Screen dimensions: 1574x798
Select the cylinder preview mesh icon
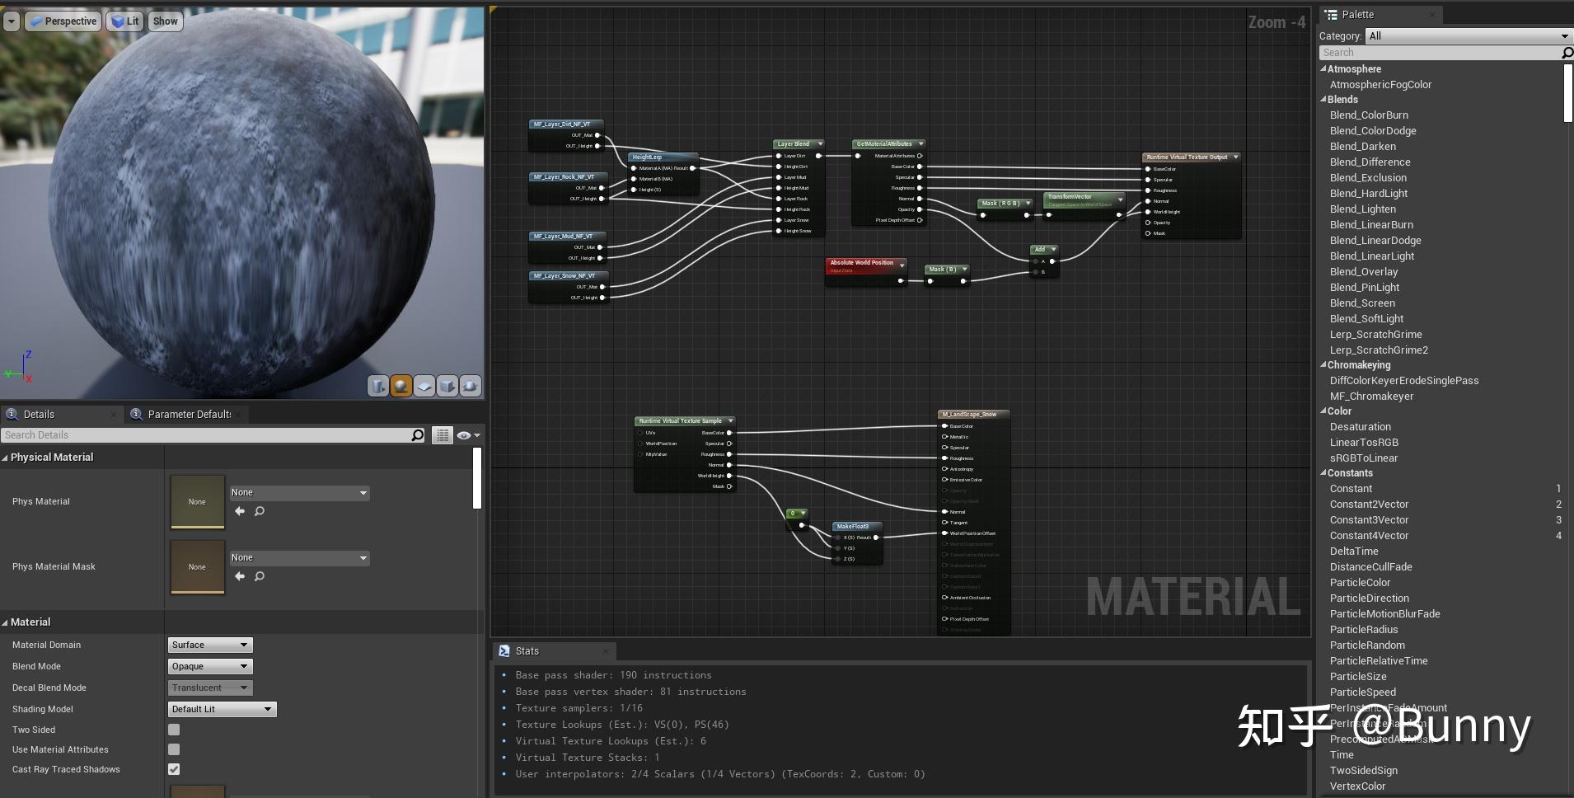click(377, 385)
